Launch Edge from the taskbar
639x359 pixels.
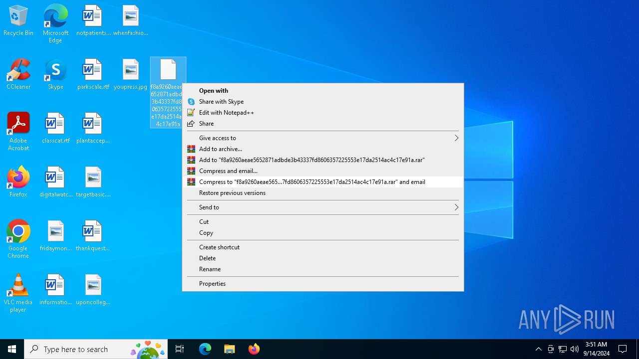(x=205, y=349)
